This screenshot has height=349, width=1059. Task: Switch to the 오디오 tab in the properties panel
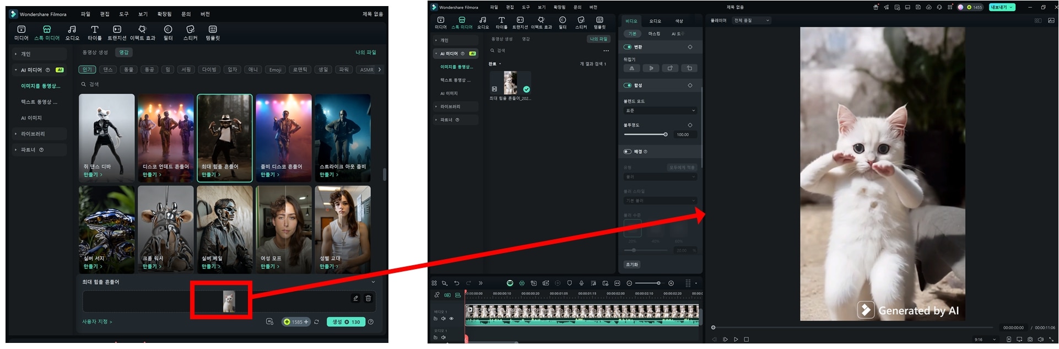655,21
